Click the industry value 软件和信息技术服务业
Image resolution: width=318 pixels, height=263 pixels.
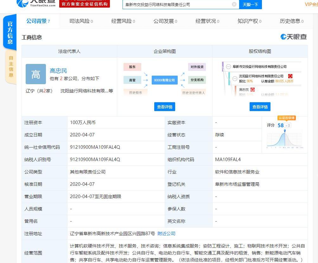click(x=237, y=172)
